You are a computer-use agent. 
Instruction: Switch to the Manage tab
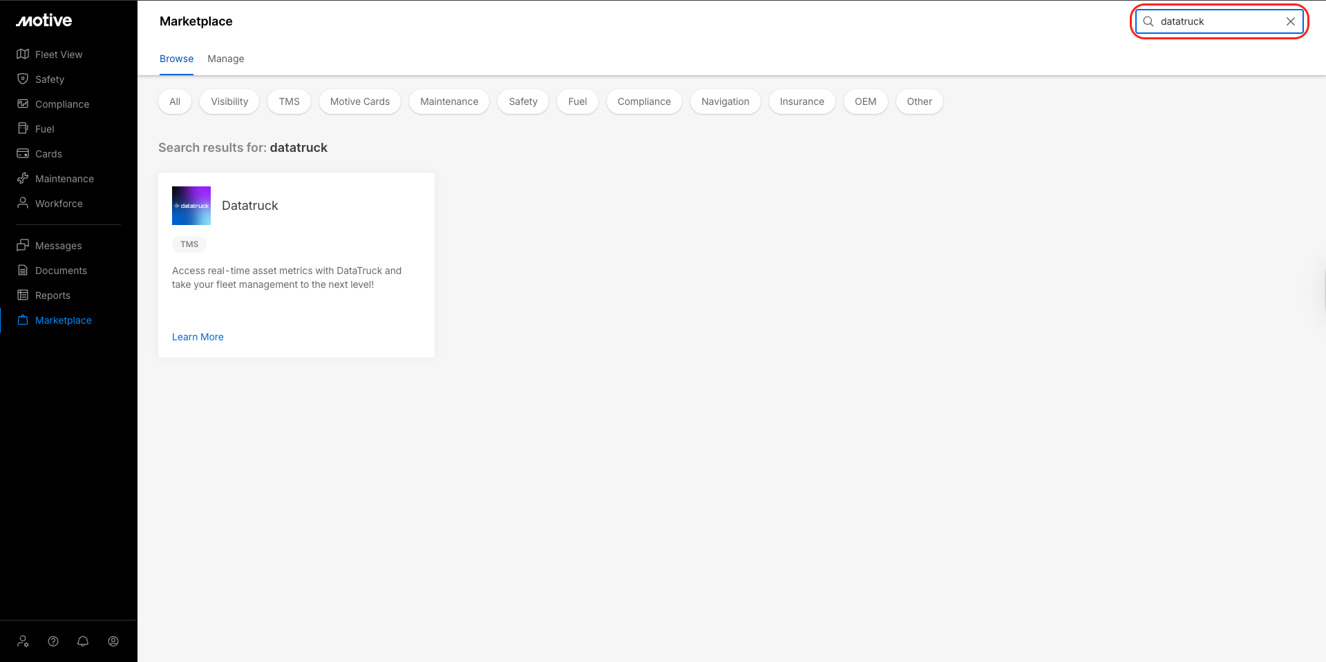click(226, 59)
